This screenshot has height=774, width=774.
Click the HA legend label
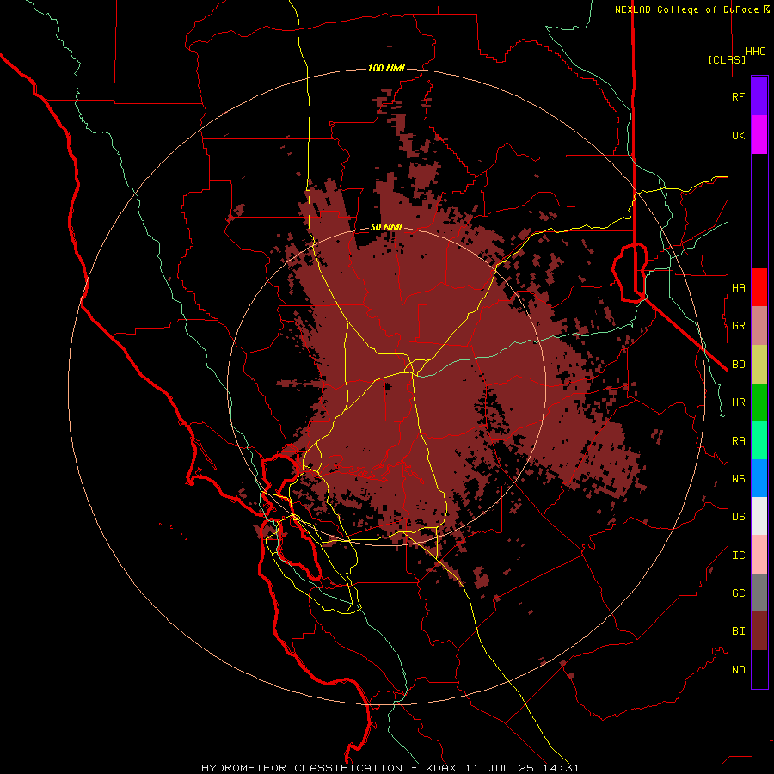click(x=739, y=287)
